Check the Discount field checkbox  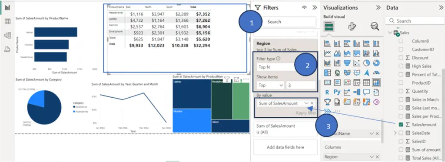click(401, 58)
